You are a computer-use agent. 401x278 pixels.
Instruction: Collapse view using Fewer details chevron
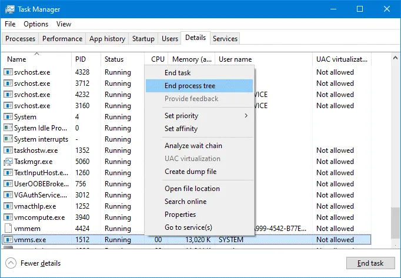[x=11, y=263]
